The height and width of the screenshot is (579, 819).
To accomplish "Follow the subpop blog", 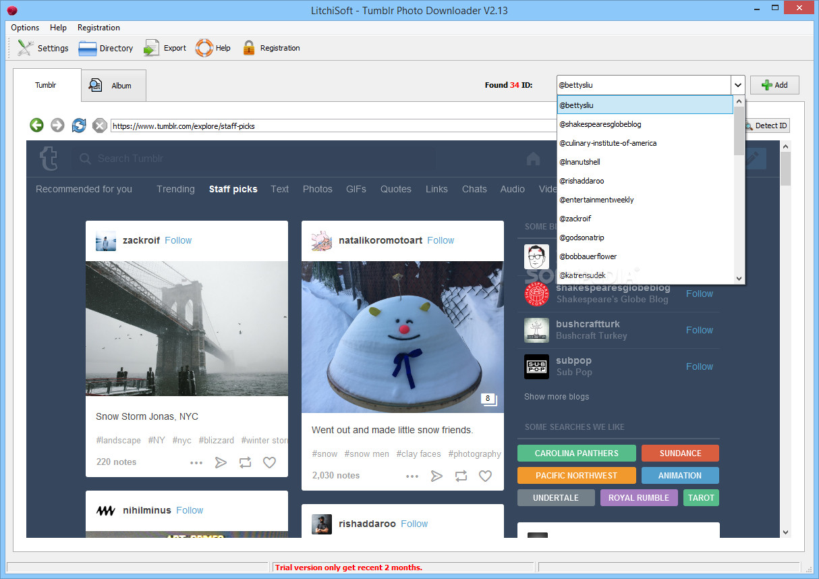I will 700,366.
